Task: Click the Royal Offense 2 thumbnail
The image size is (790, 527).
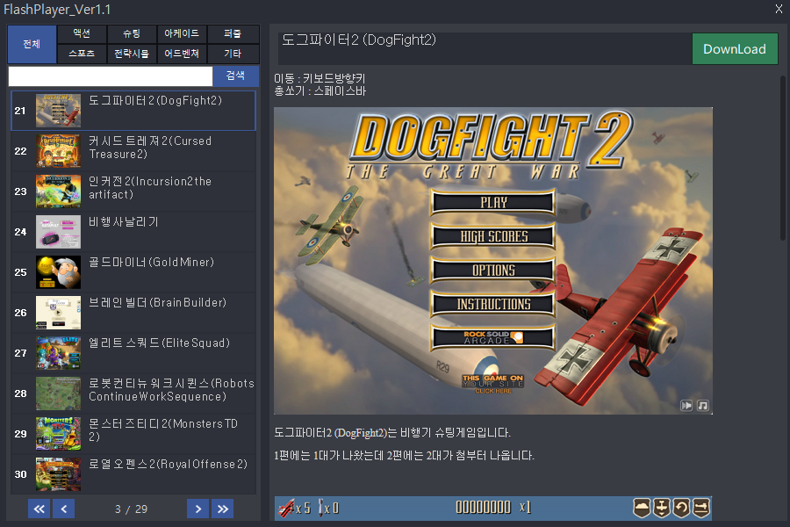Action: click(x=59, y=473)
